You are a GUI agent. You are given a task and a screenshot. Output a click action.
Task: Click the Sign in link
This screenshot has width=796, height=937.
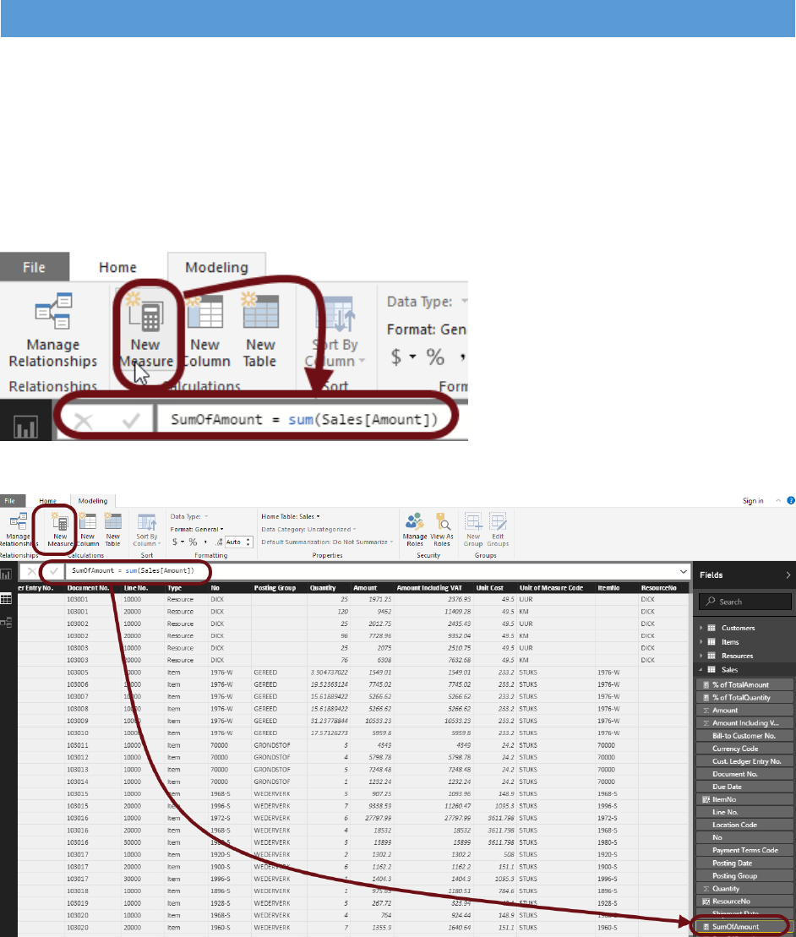(x=753, y=501)
